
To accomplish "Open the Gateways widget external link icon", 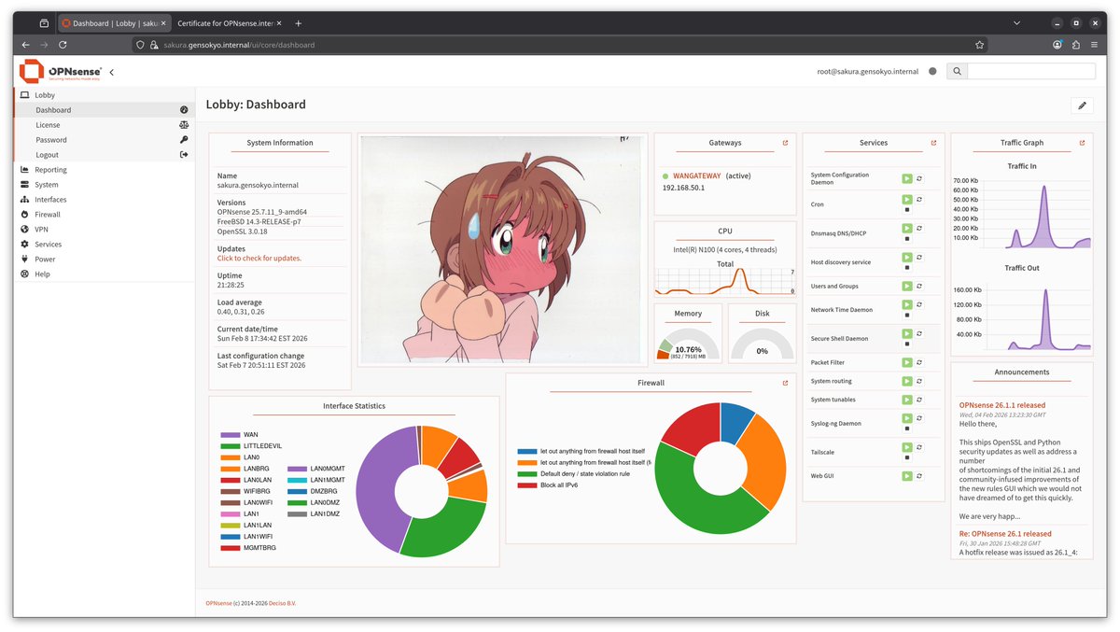I will pos(785,143).
